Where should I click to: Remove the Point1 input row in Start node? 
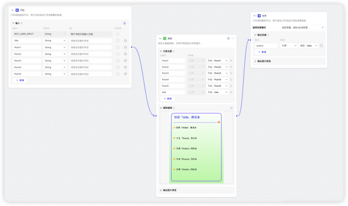tap(126, 47)
